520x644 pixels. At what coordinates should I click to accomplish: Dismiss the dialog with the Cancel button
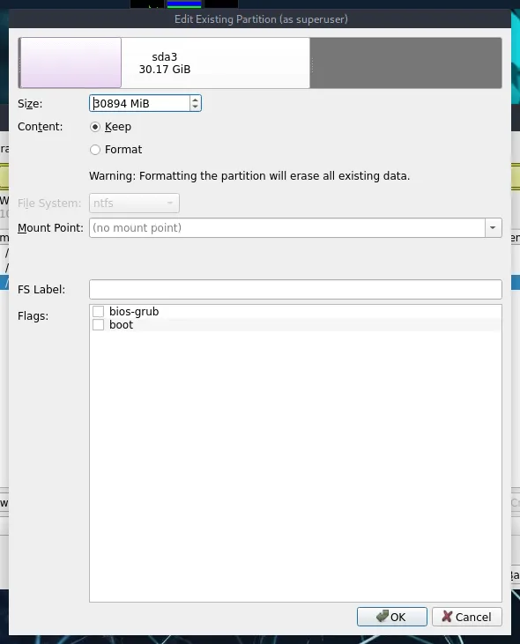466,617
